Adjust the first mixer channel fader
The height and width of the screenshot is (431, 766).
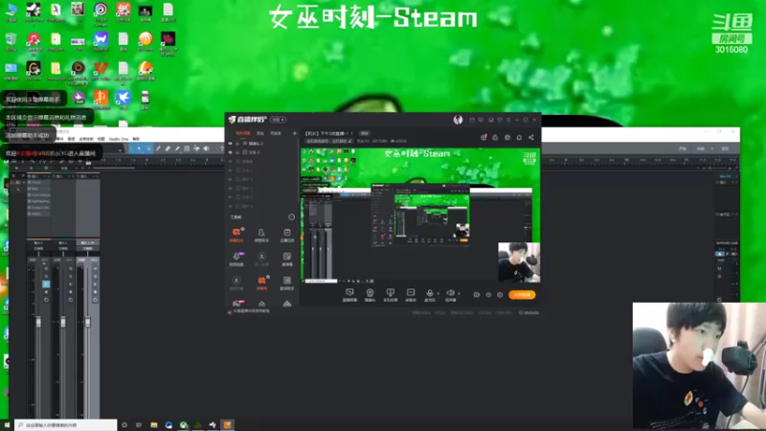pos(38,322)
